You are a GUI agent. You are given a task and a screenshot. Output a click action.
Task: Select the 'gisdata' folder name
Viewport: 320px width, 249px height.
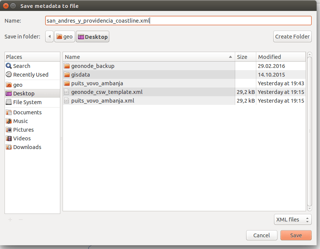point(80,75)
